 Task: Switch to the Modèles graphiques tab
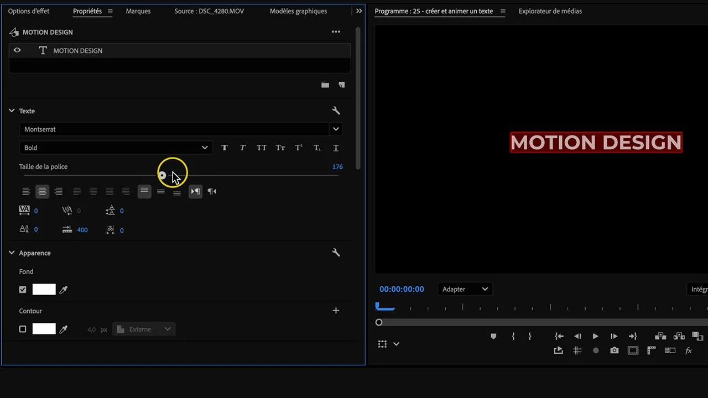click(x=298, y=11)
